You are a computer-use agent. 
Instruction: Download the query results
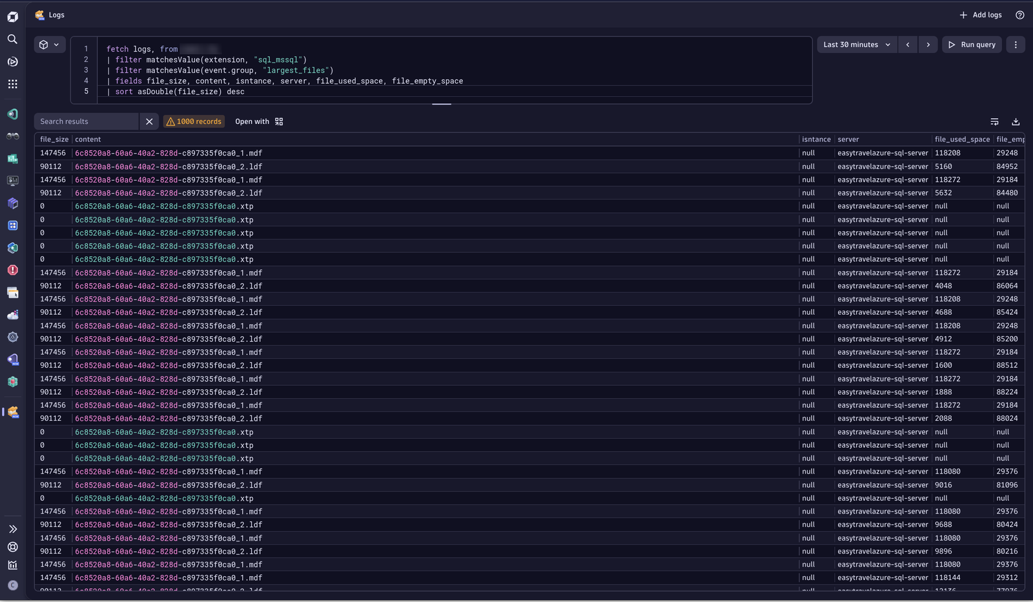tap(1016, 121)
